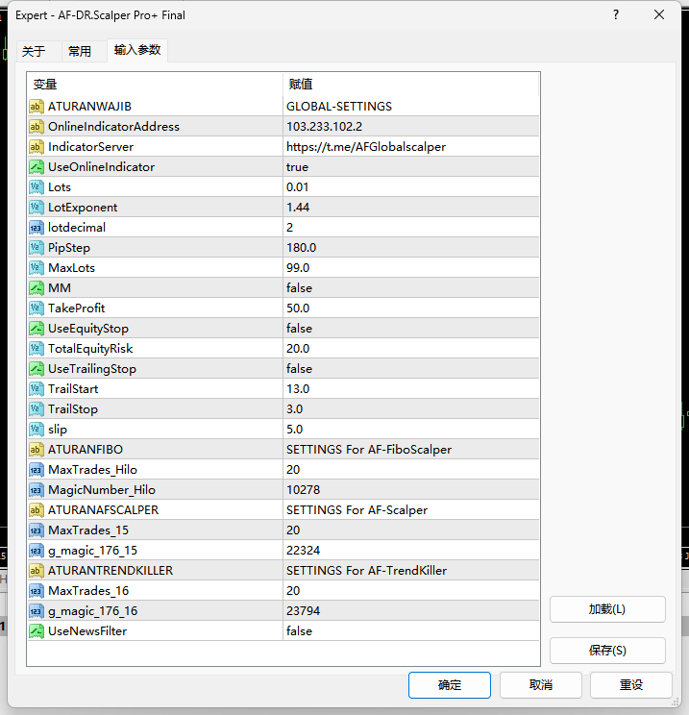Image resolution: width=689 pixels, height=715 pixels.
Task: Click the boolean icon beside UseTrailingStop
Action: tap(37, 368)
